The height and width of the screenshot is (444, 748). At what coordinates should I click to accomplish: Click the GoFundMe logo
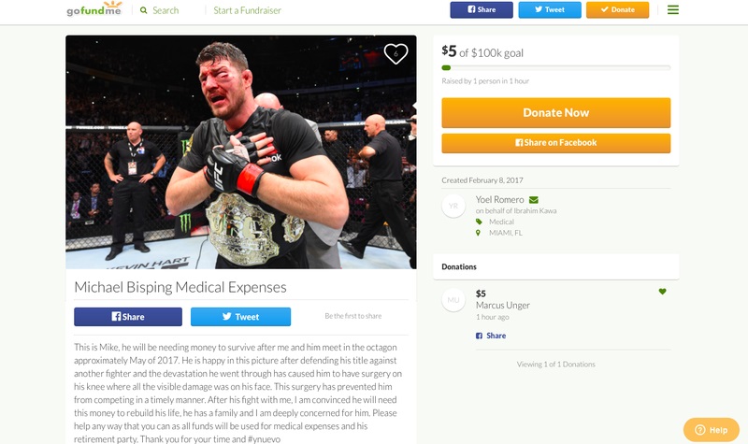click(94, 10)
